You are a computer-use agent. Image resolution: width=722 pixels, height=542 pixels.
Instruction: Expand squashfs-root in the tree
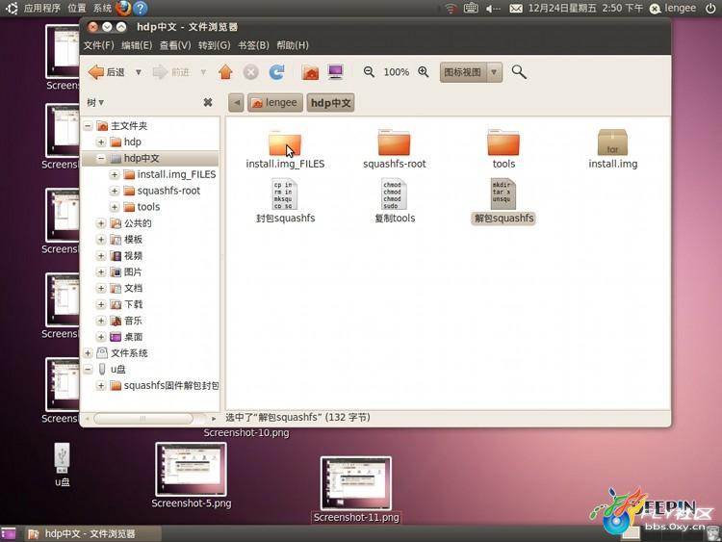tap(115, 191)
